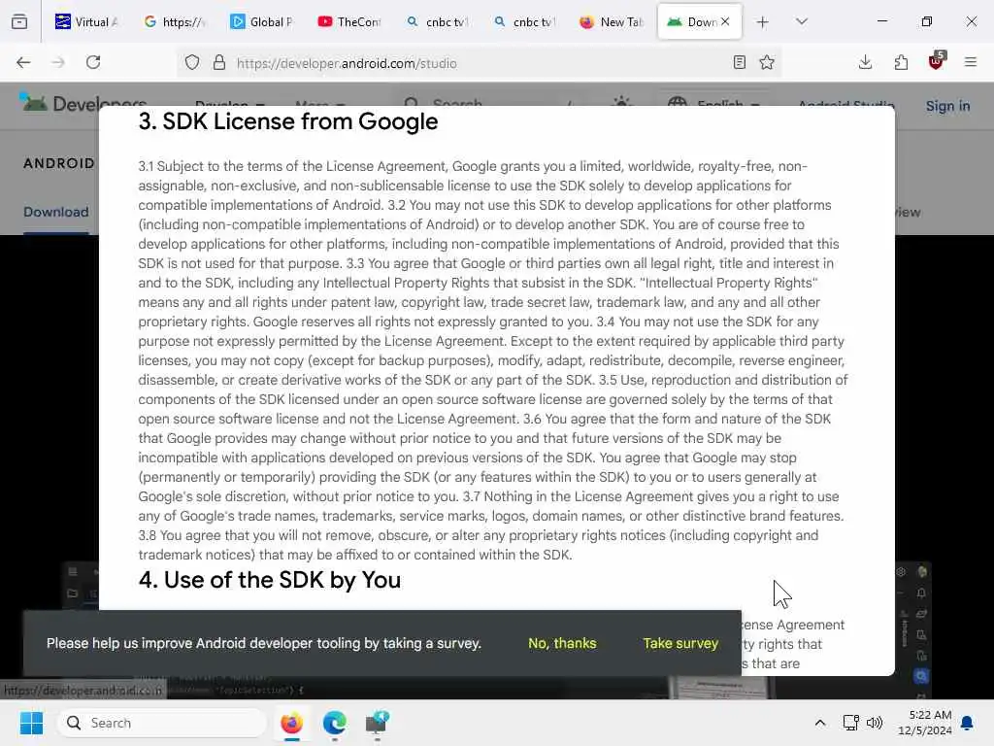Switch to the second cnbc tv tab
Screen dimensions: 994x746
523,22
